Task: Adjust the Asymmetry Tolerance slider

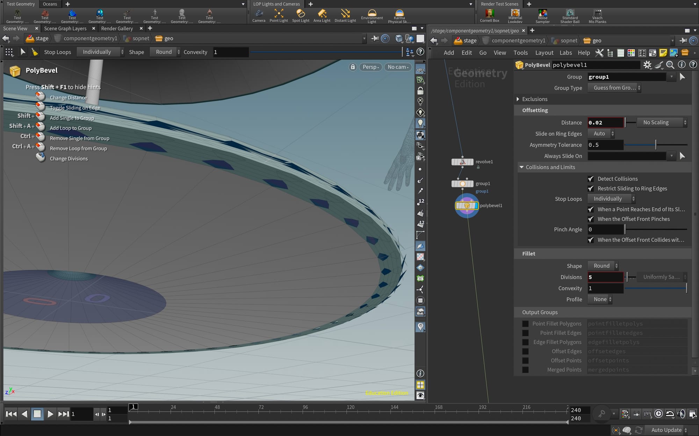Action: (656, 145)
